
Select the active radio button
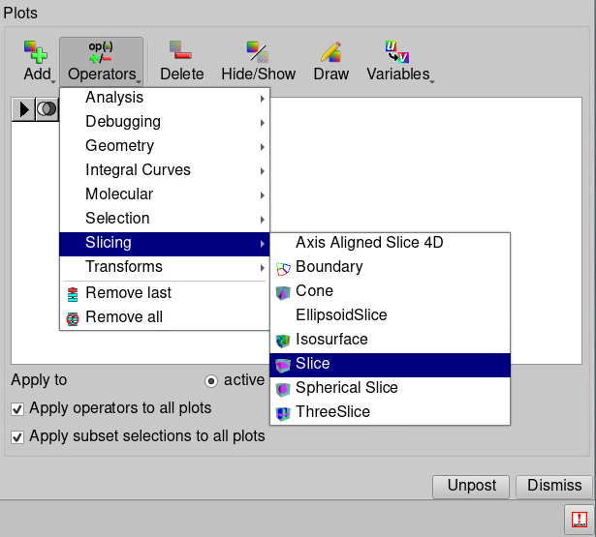click(211, 380)
